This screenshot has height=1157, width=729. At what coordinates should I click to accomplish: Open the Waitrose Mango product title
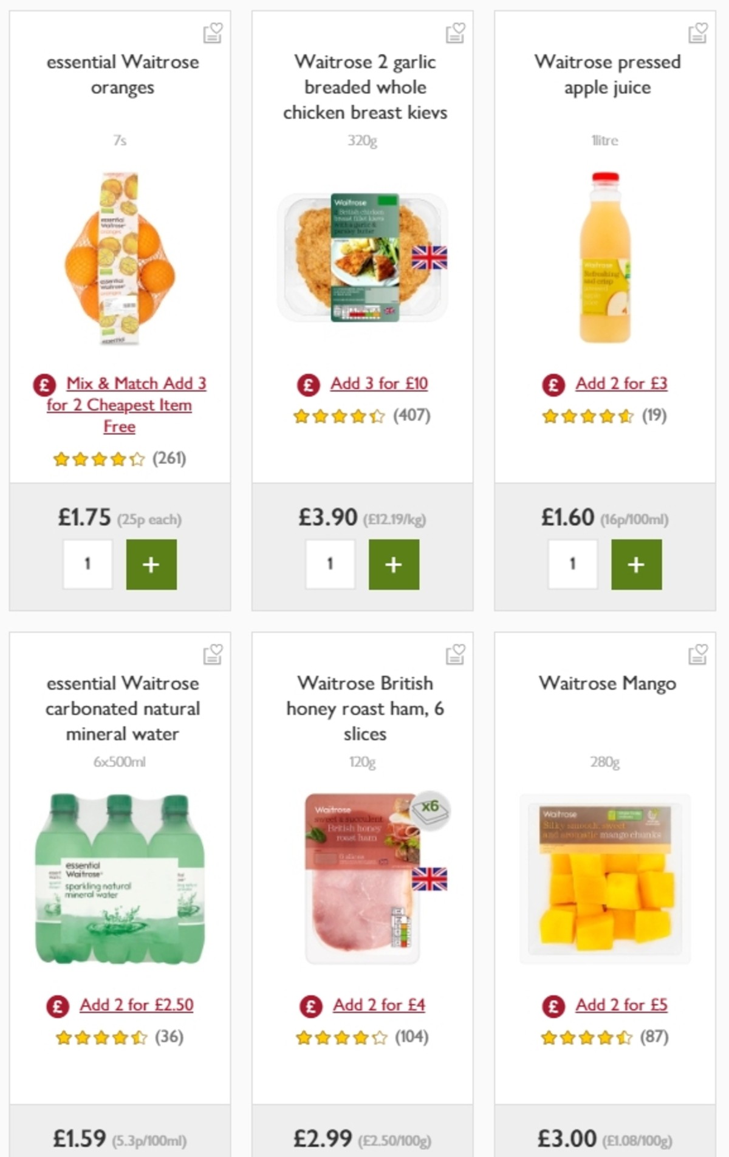tap(607, 683)
